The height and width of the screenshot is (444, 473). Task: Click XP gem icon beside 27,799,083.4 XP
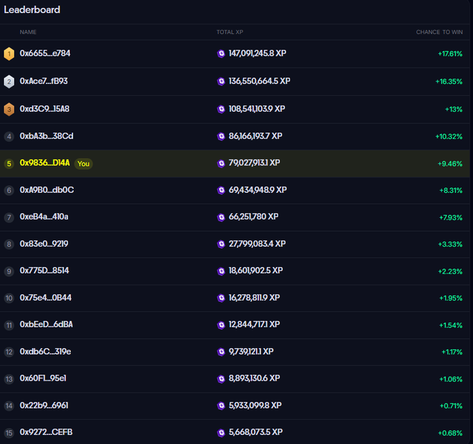tap(221, 244)
